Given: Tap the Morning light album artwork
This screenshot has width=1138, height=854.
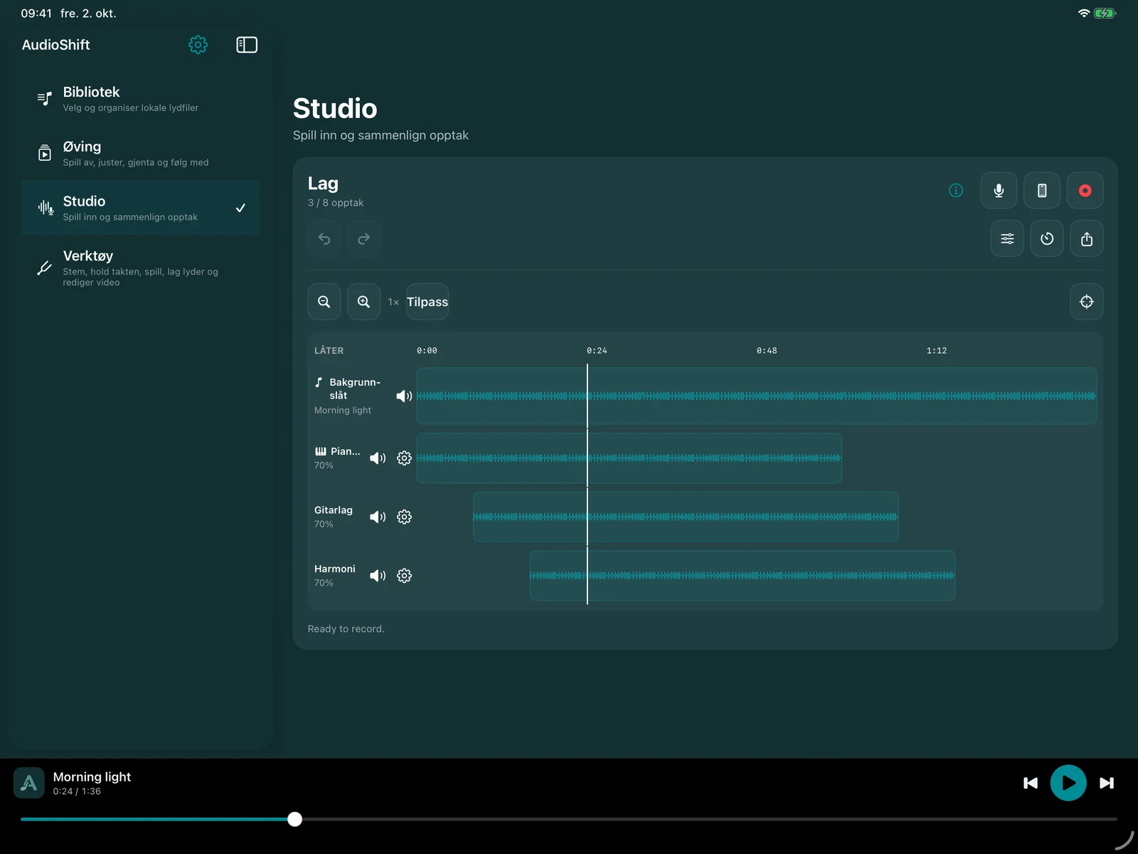Looking at the screenshot, I should pos(29,783).
